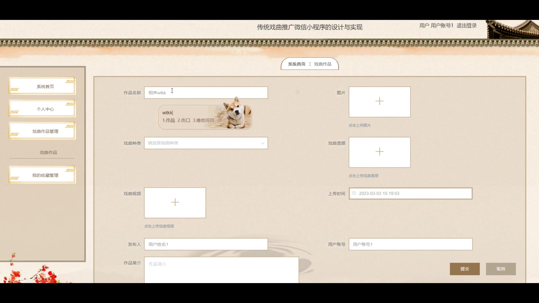Click the 系统首页 breadcrumb link
Screen dimensions: 539x303
pyautogui.click(x=296, y=64)
